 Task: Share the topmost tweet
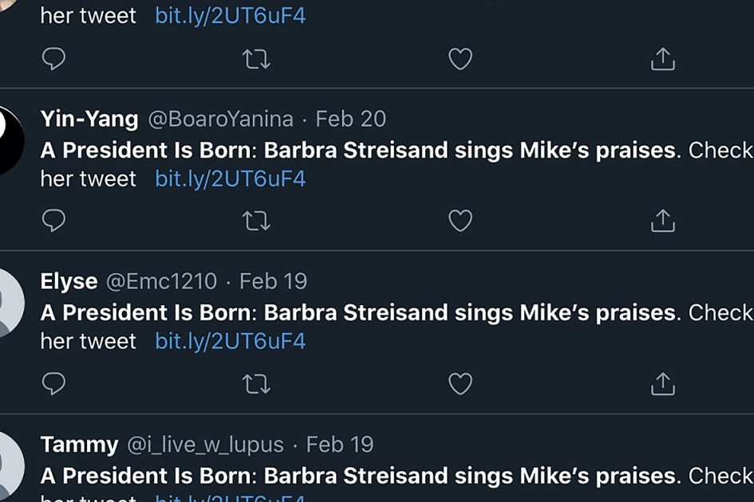663,59
